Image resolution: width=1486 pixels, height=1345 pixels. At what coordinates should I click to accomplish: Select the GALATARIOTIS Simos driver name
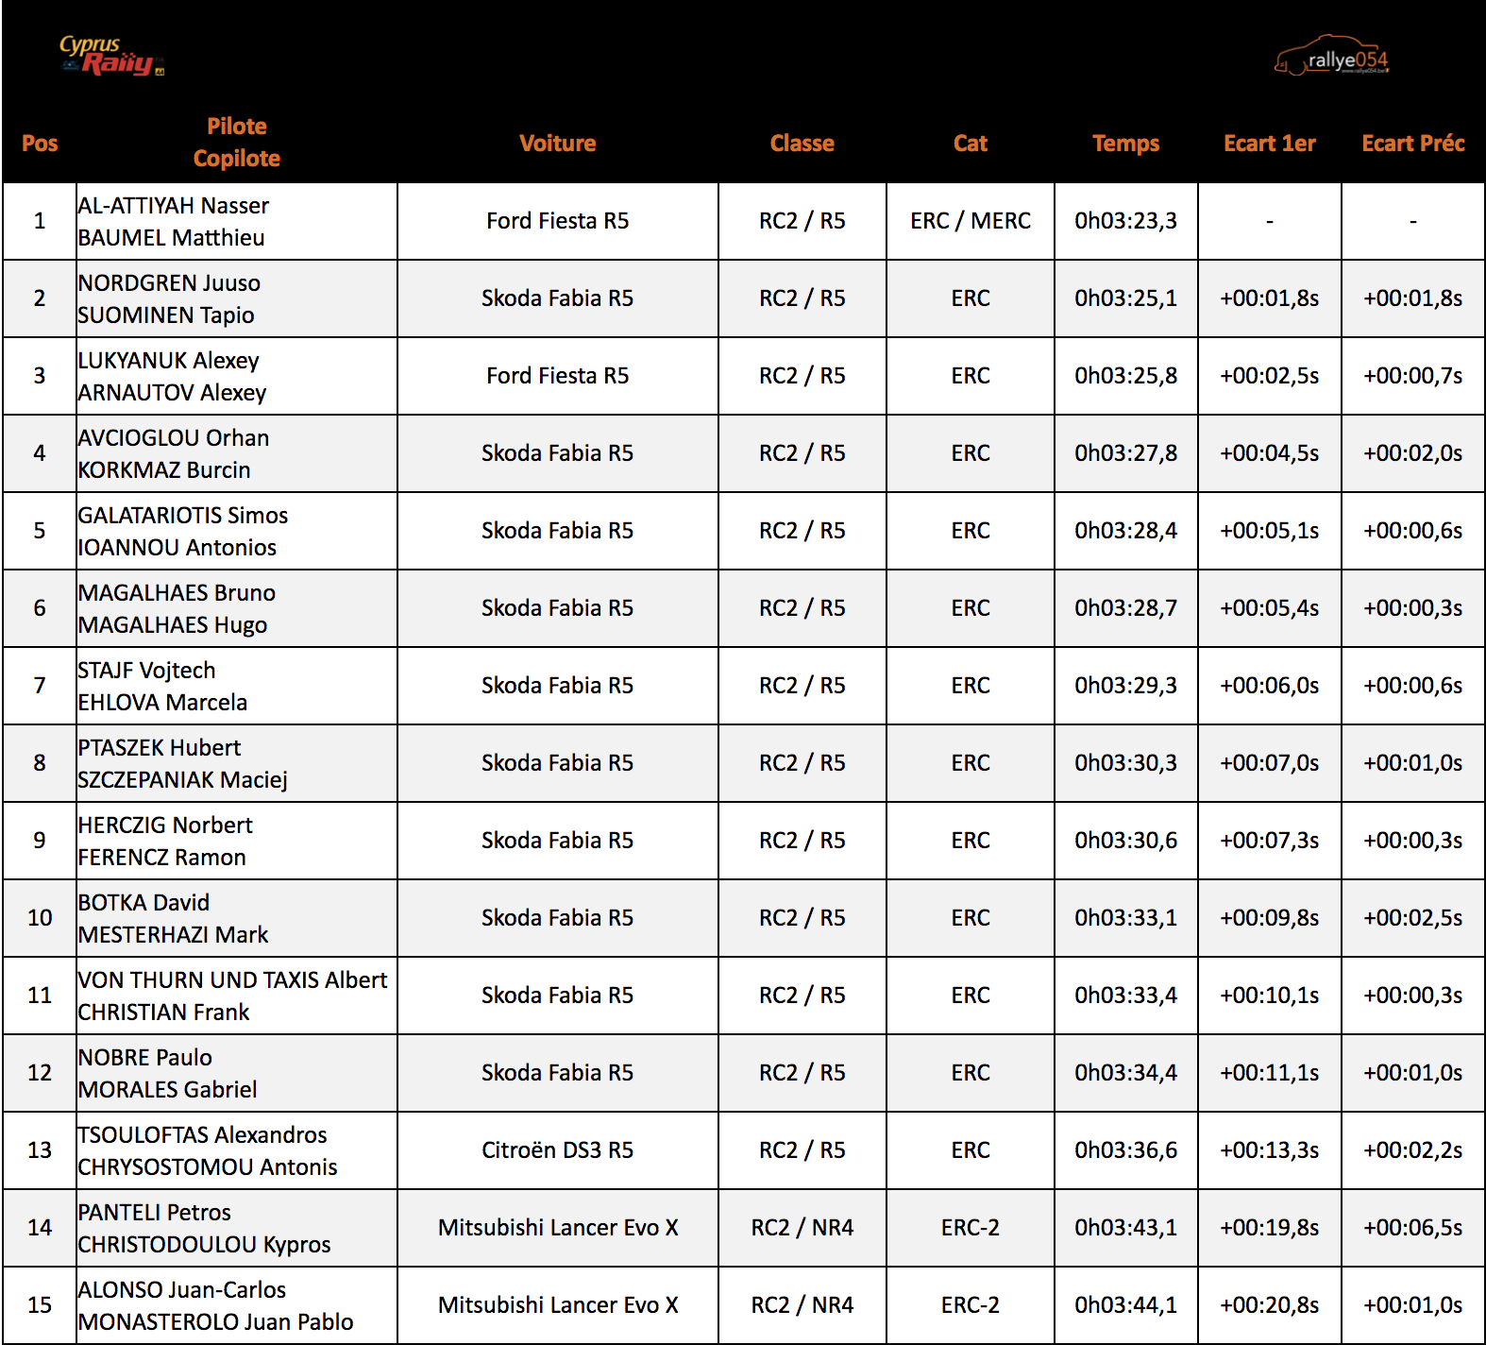(x=183, y=516)
